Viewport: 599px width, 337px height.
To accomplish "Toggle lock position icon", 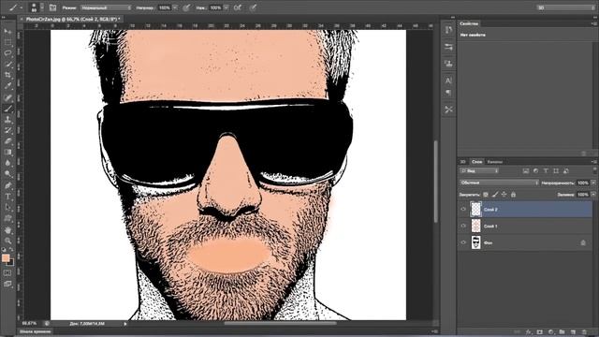I will click(504, 195).
